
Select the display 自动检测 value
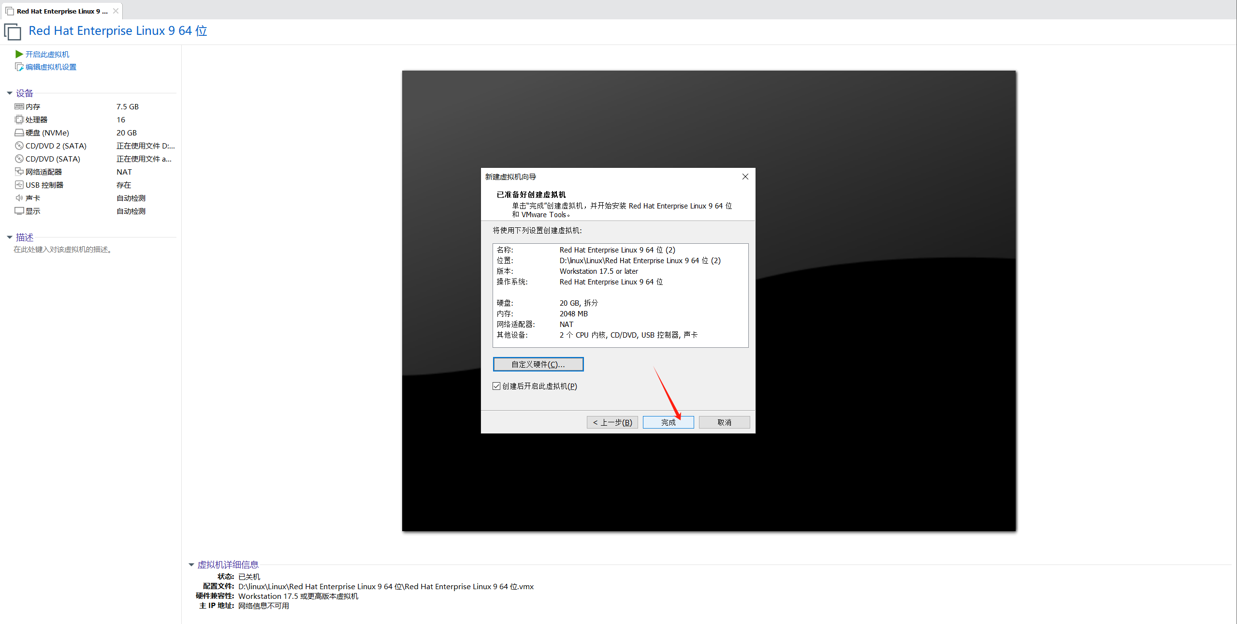(131, 211)
